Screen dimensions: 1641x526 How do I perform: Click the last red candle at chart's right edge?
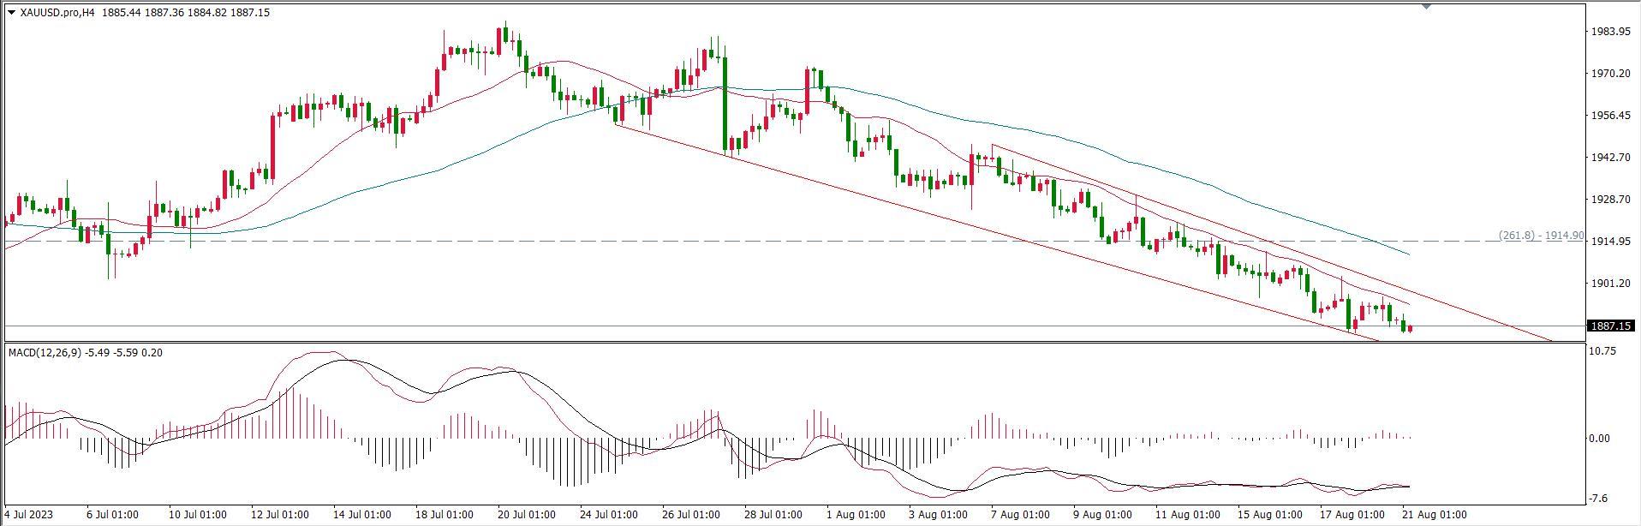click(x=1410, y=328)
